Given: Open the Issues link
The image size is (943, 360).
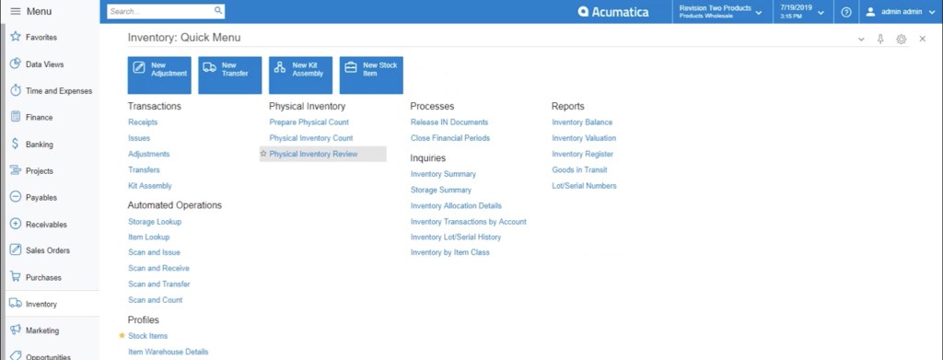Looking at the screenshot, I should [139, 137].
